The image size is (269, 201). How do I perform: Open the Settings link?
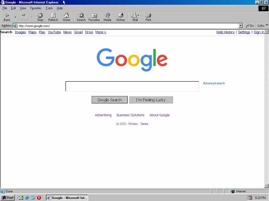coord(244,32)
